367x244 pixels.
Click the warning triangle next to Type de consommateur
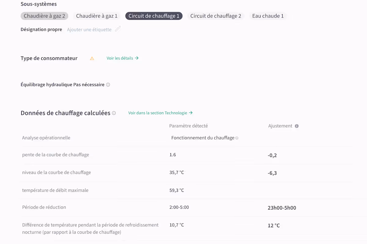92,58
